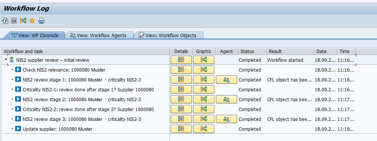The image size is (377, 141).
Task: Click the step icon of Check NIS2 relevance
Action: pyautogui.click(x=18, y=69)
